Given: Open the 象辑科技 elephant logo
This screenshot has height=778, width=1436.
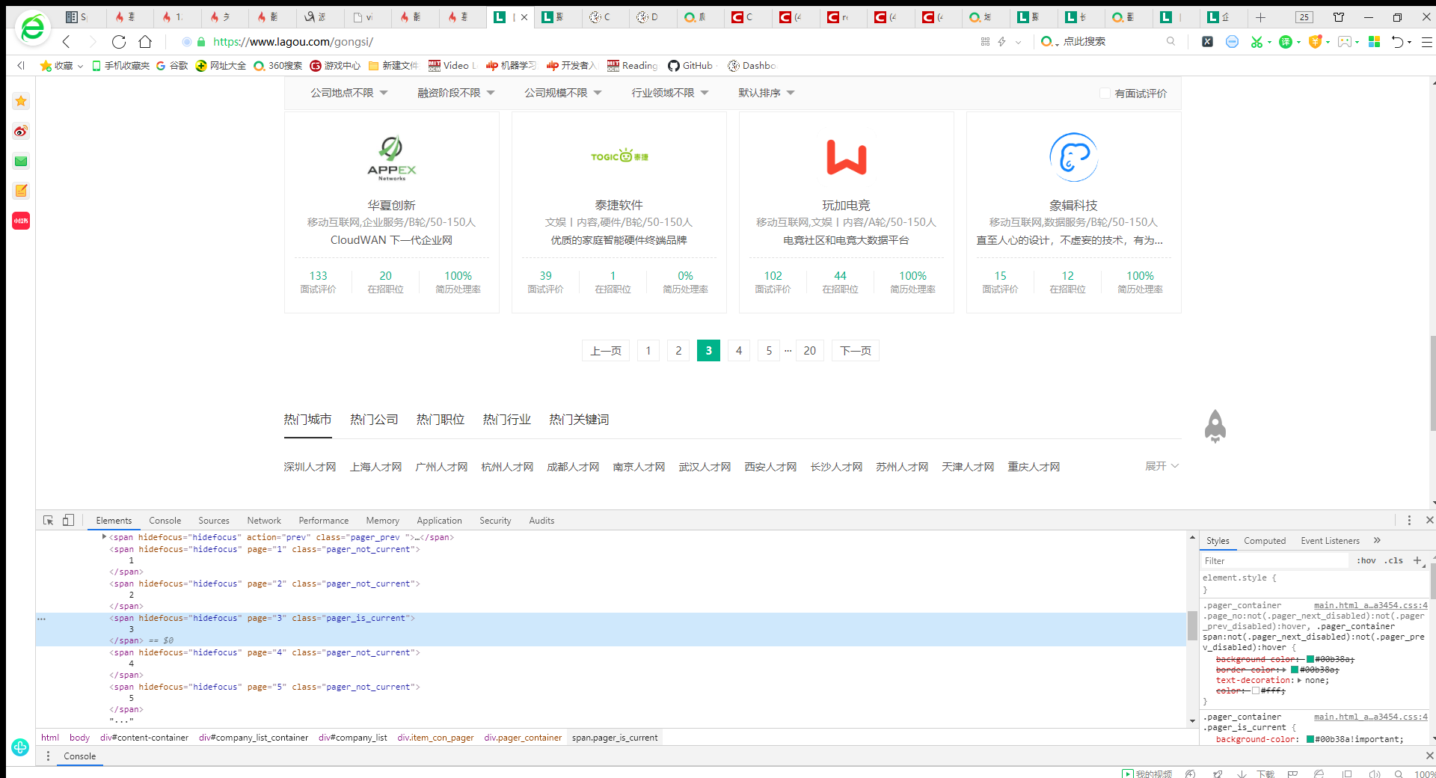Looking at the screenshot, I should click(1074, 157).
